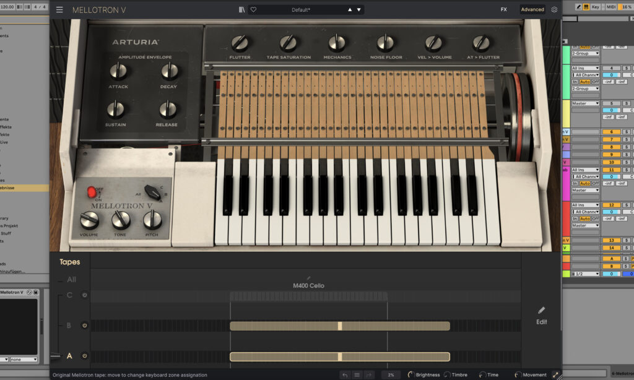The image size is (634, 380).
Task: Favorite the preset with the heart icon
Action: click(x=253, y=10)
